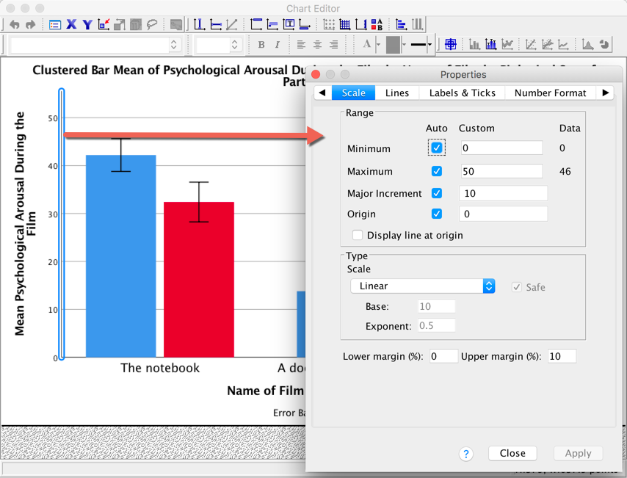The image size is (627, 478).
Task: Switch to the Labels & Ticks tab
Action: click(462, 93)
